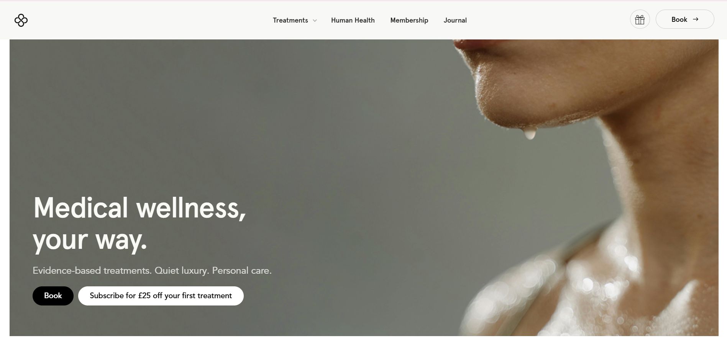Click the four-circle clover logo

(x=21, y=20)
